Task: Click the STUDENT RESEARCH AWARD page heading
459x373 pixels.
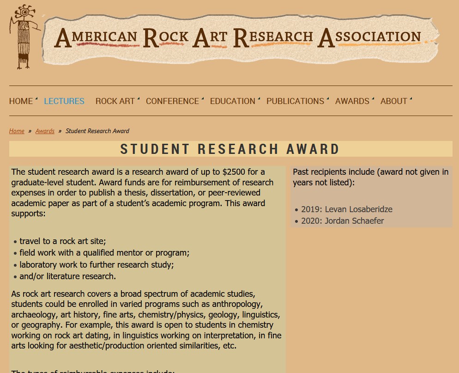Action: pyautogui.click(x=230, y=149)
